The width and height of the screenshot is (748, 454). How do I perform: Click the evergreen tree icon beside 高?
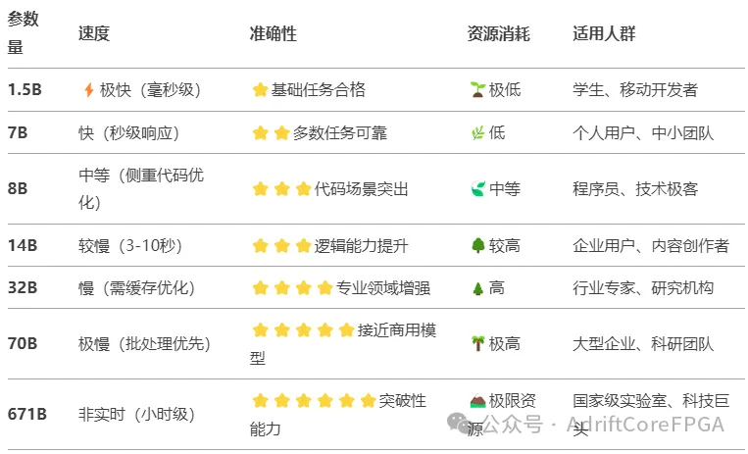click(x=478, y=288)
